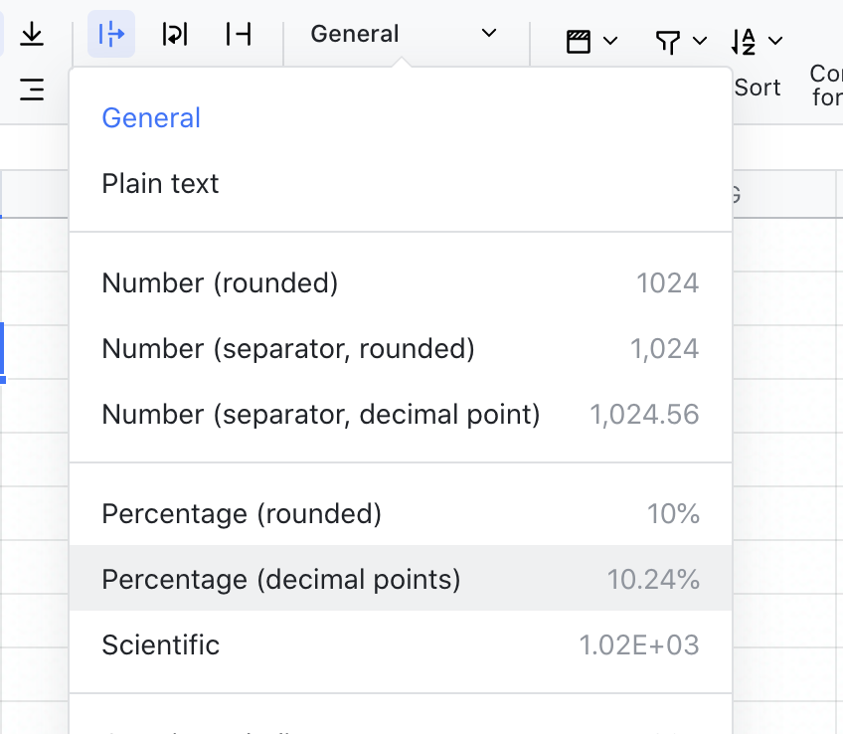Click the A-Z sort icon
The height and width of the screenshot is (734, 843).
[744, 41]
